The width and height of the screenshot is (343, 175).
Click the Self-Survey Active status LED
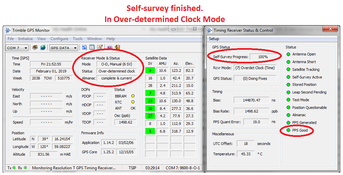coord(288,77)
